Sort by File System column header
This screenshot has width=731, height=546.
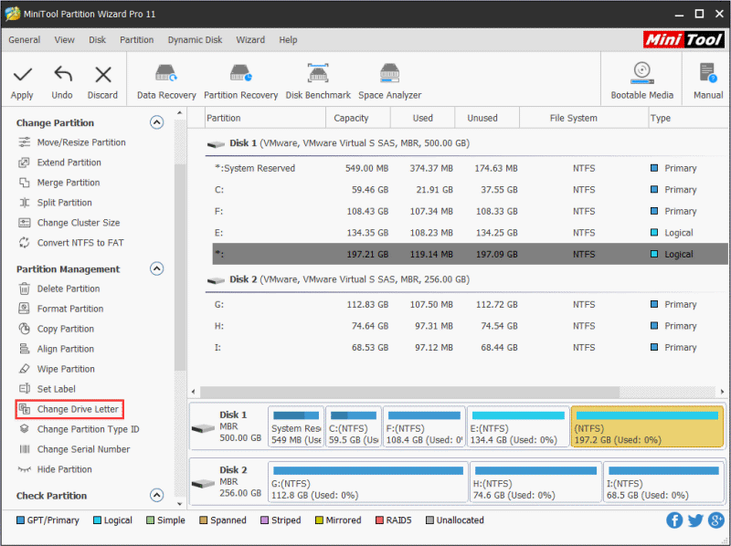point(584,118)
